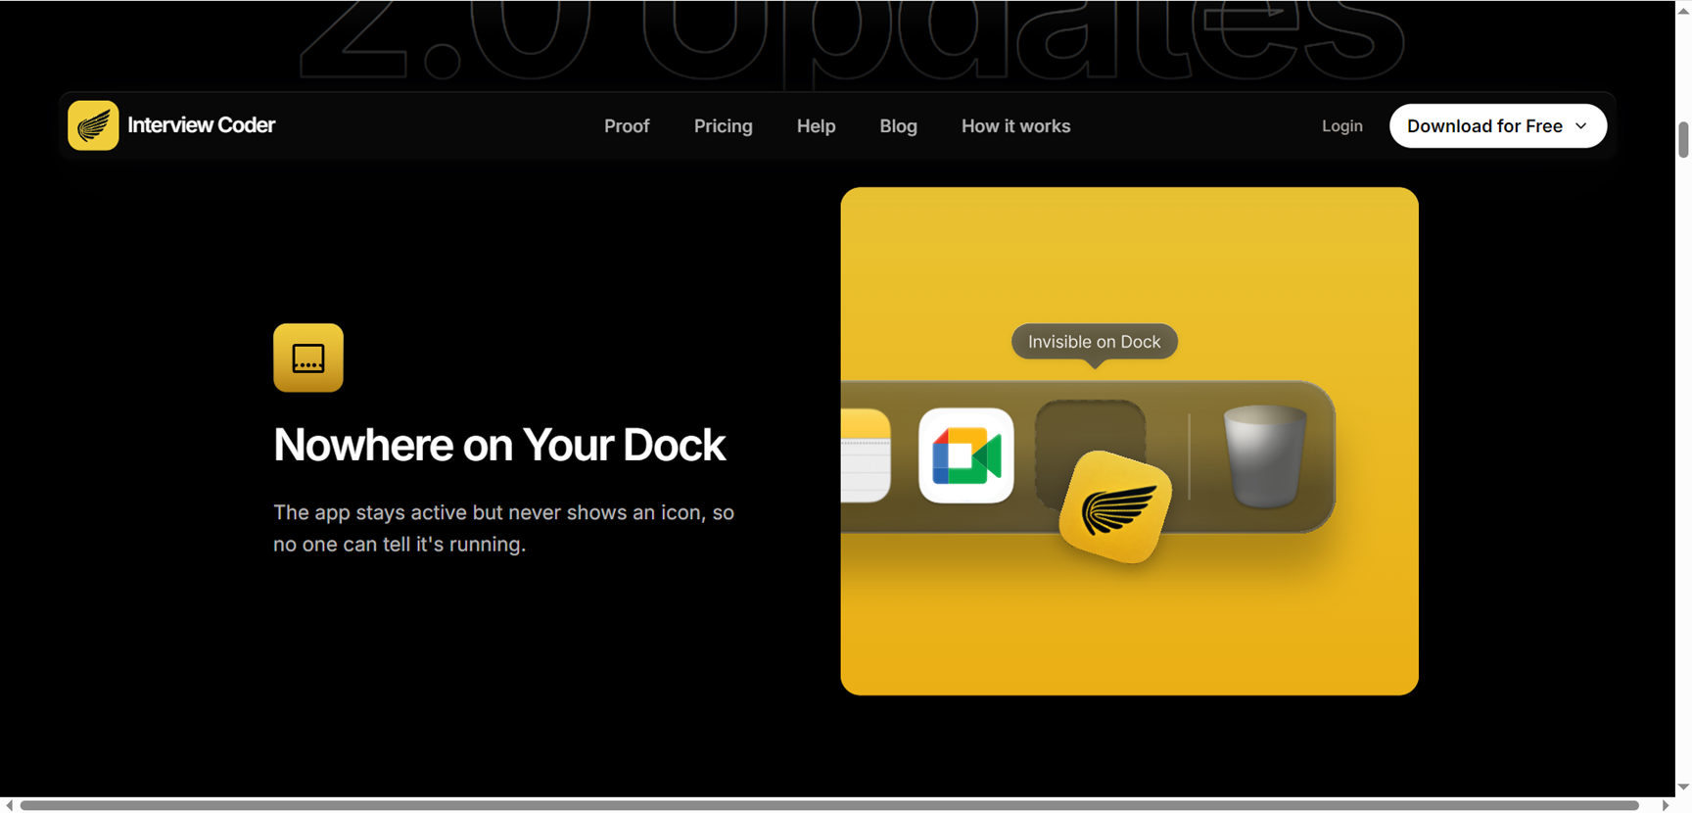Image resolution: width=1692 pixels, height=813 pixels.
Task: Click the floating Interview Coder app icon
Action: click(1115, 506)
